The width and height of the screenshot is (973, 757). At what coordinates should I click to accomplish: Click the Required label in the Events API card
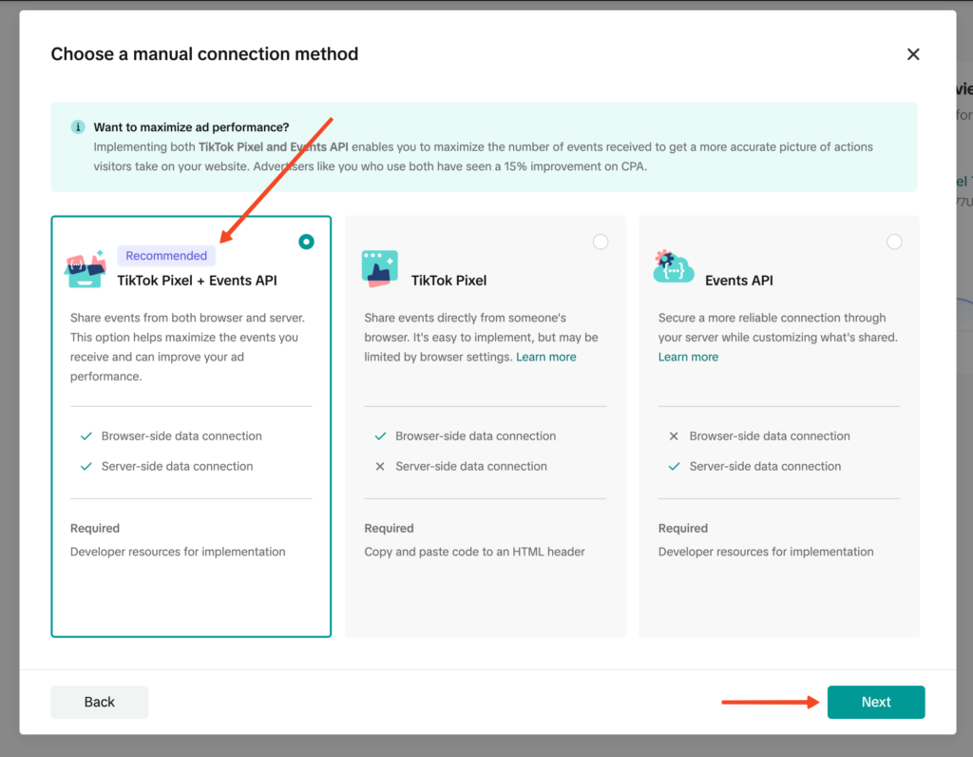pos(682,529)
